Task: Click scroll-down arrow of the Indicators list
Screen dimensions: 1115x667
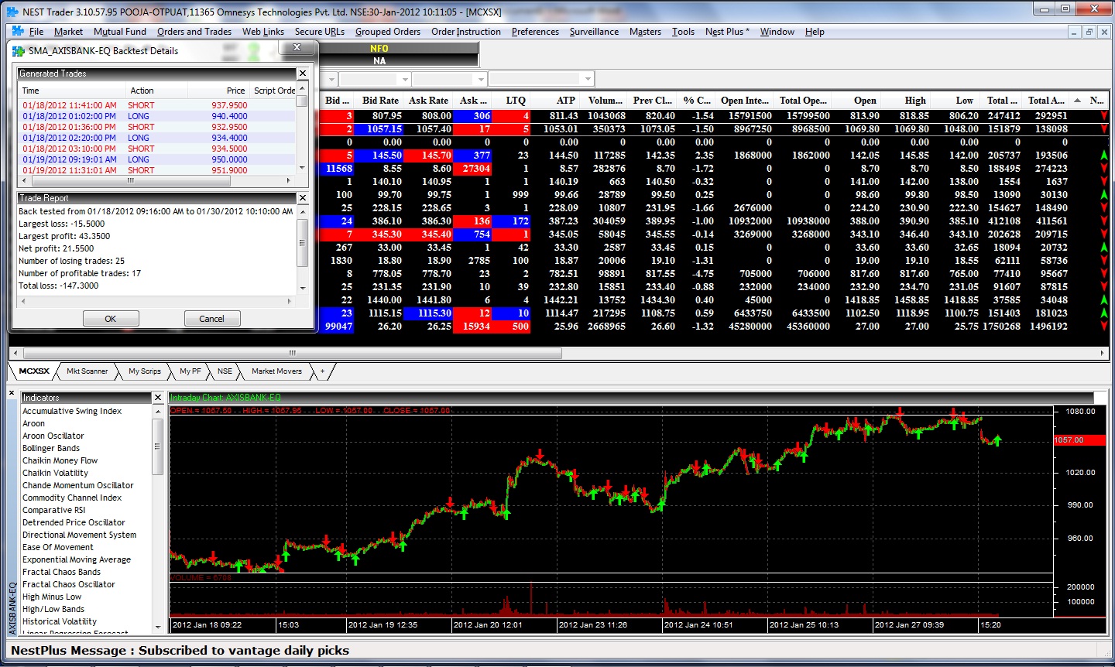Action: (x=158, y=627)
